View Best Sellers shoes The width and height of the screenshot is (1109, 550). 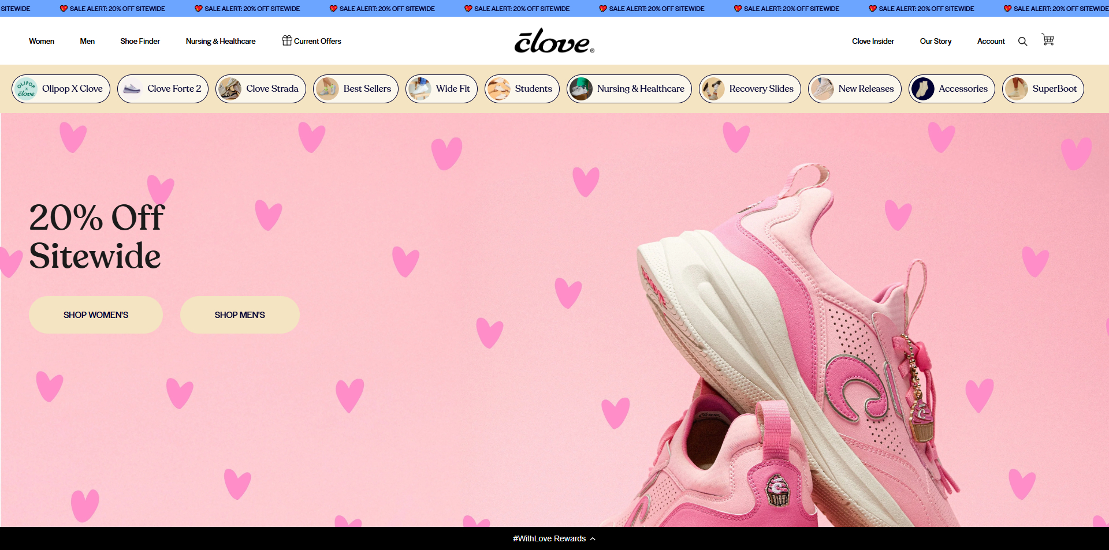tap(355, 88)
